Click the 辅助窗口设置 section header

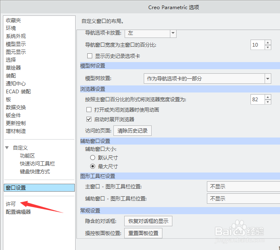click(x=180, y=141)
